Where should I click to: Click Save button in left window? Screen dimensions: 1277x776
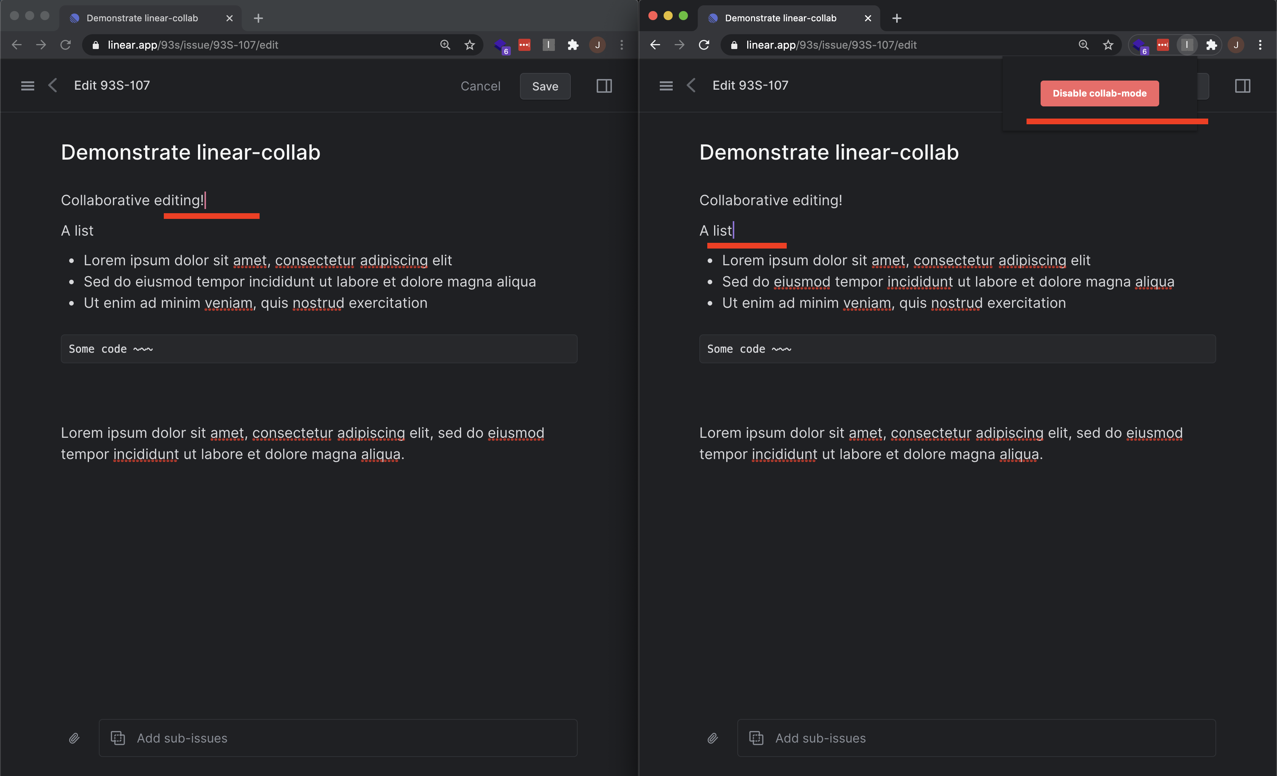[545, 86]
